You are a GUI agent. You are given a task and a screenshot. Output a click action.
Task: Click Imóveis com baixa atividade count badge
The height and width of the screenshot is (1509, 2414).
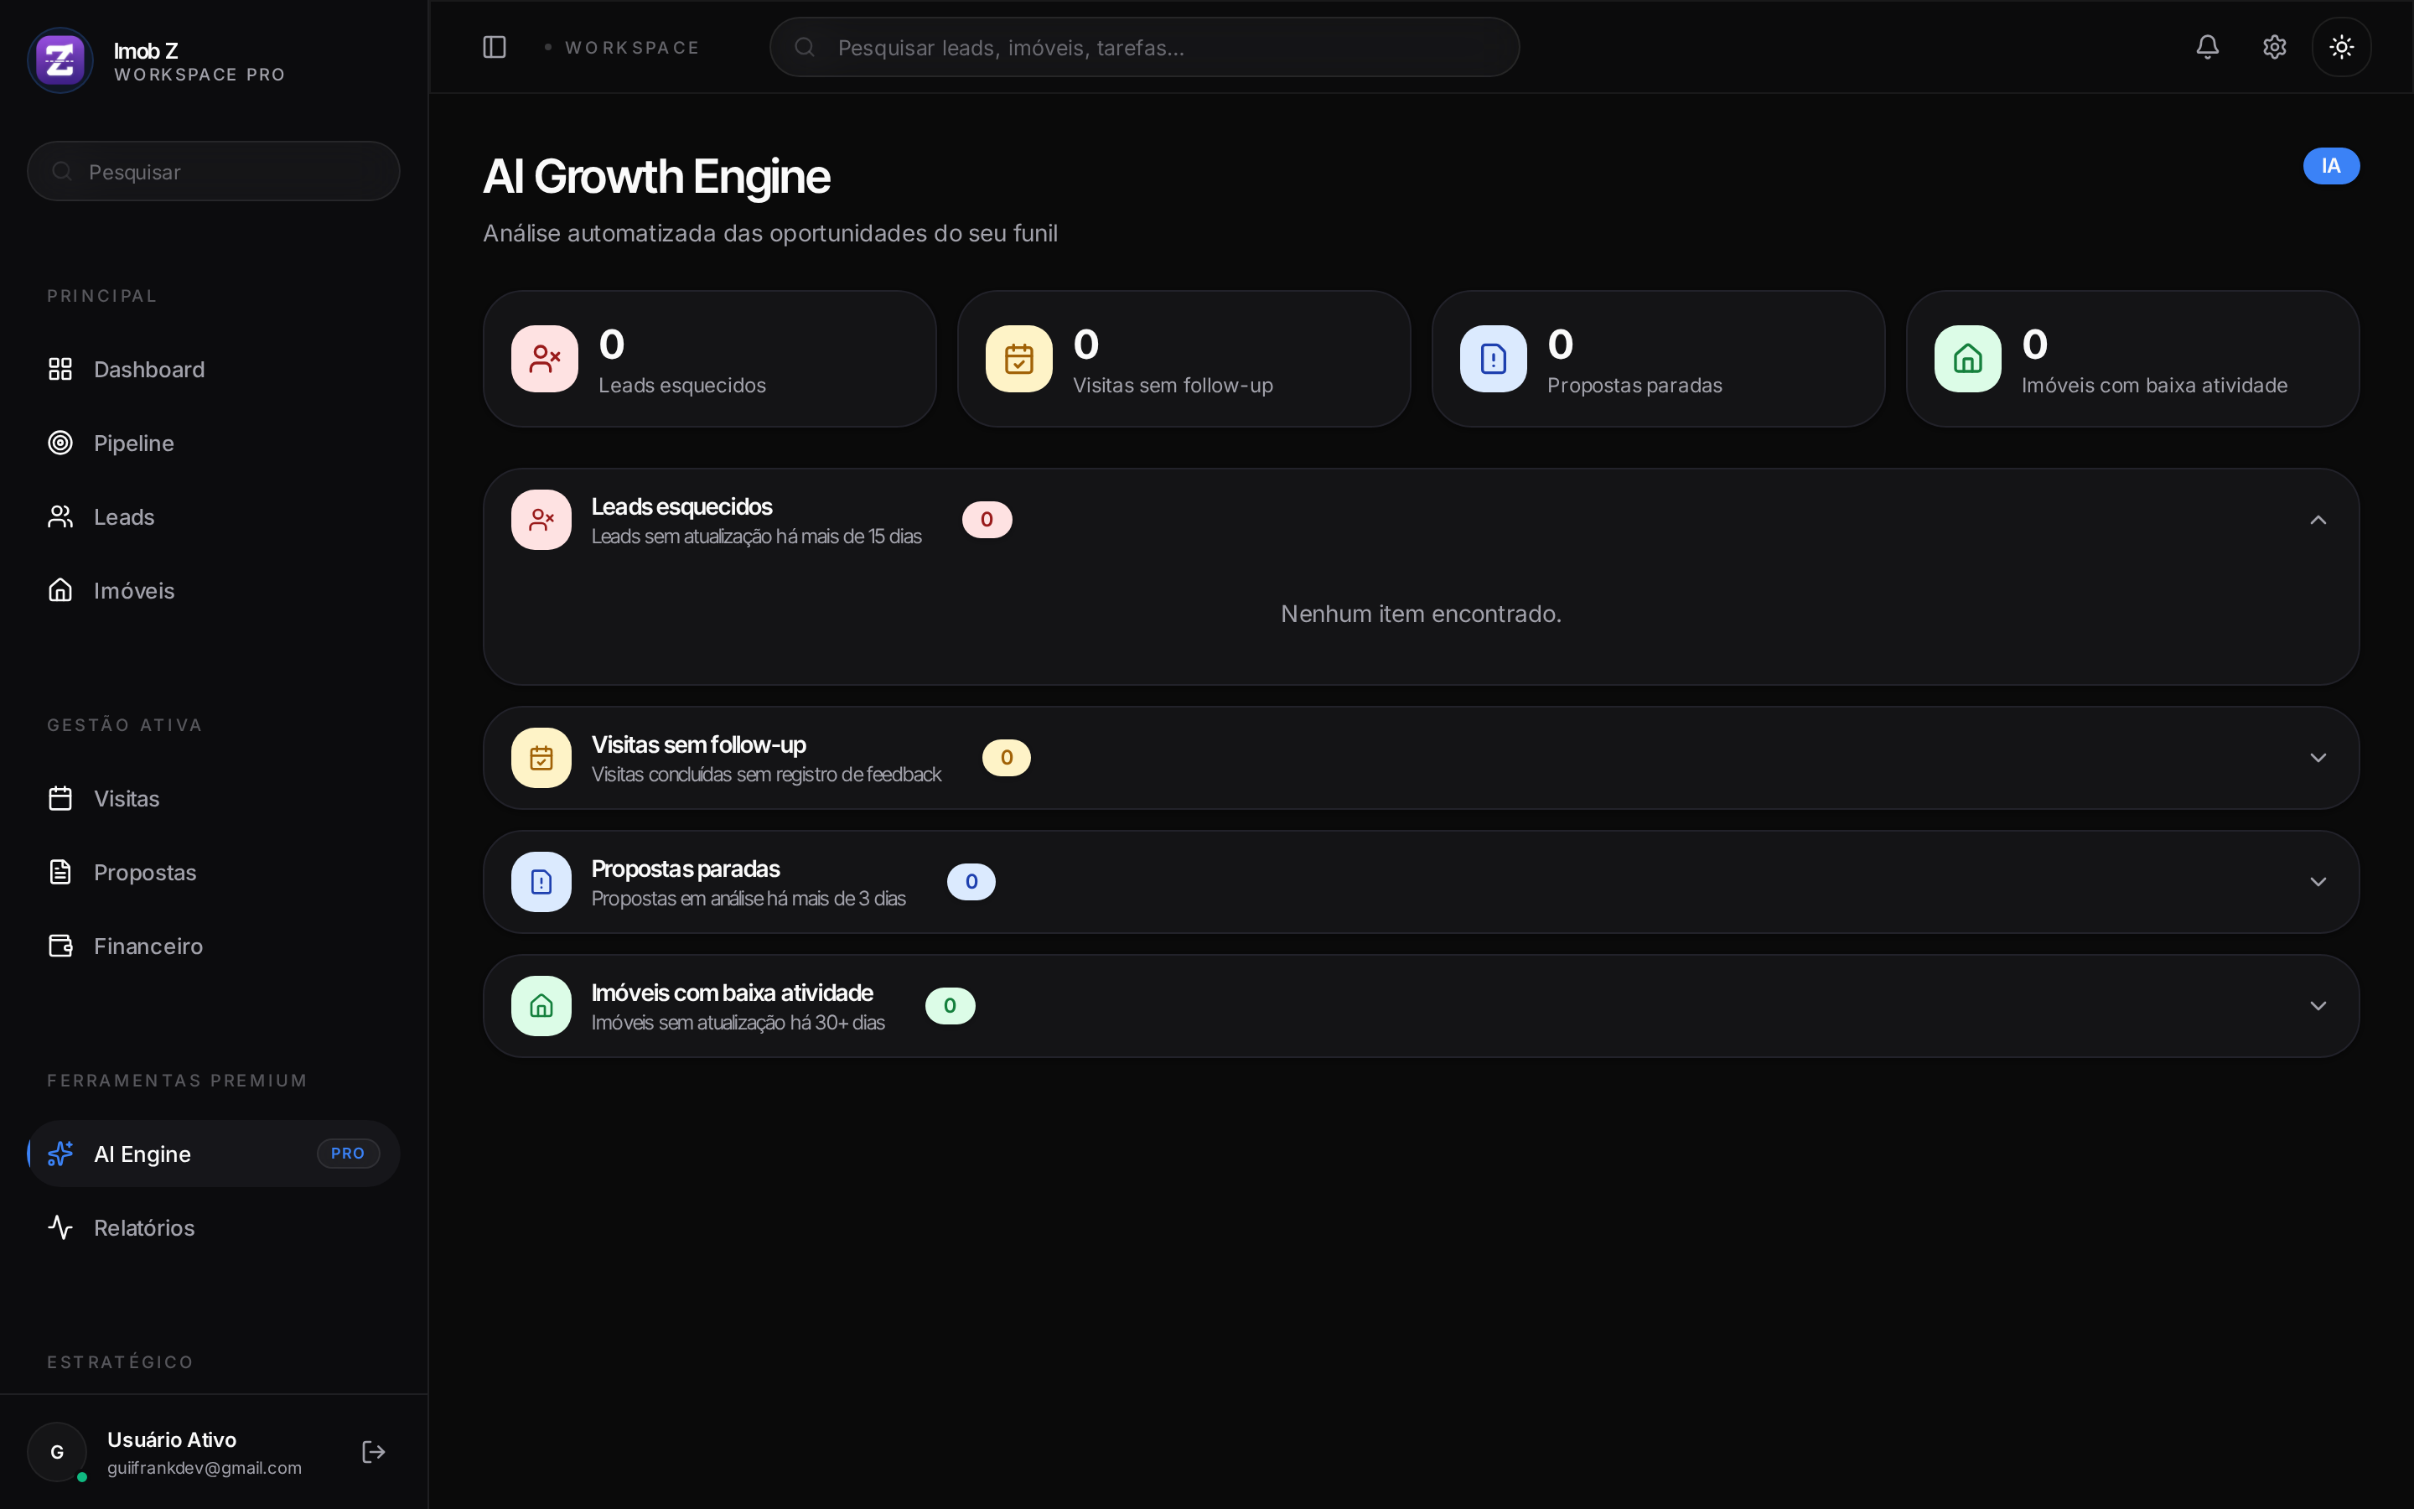click(x=950, y=1006)
